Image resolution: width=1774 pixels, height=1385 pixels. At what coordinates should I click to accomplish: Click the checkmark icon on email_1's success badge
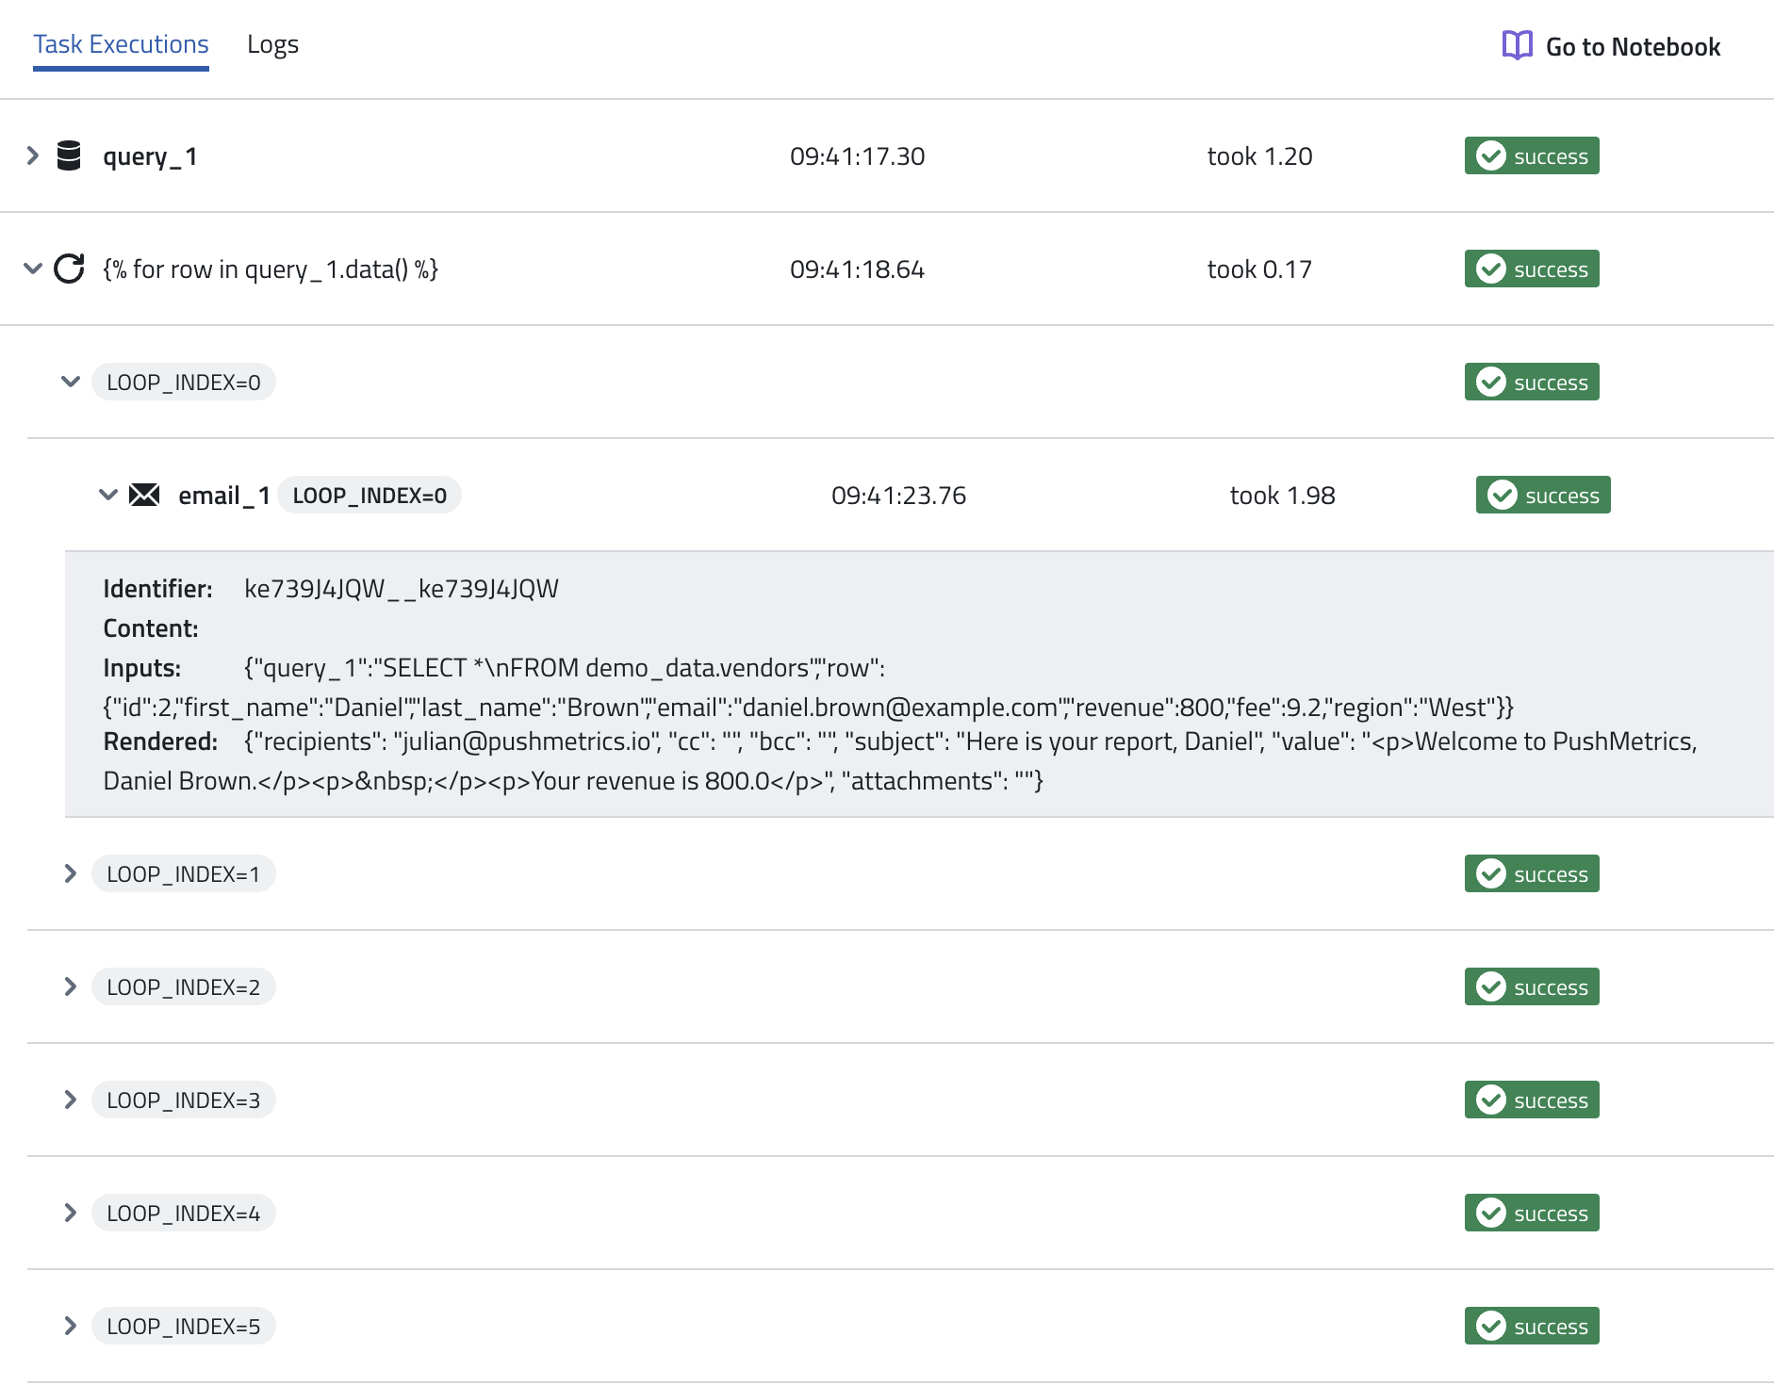[x=1503, y=495]
